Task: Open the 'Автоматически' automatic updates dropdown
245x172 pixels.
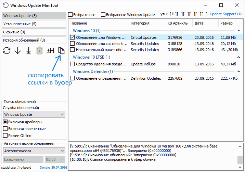Action: 34,151
